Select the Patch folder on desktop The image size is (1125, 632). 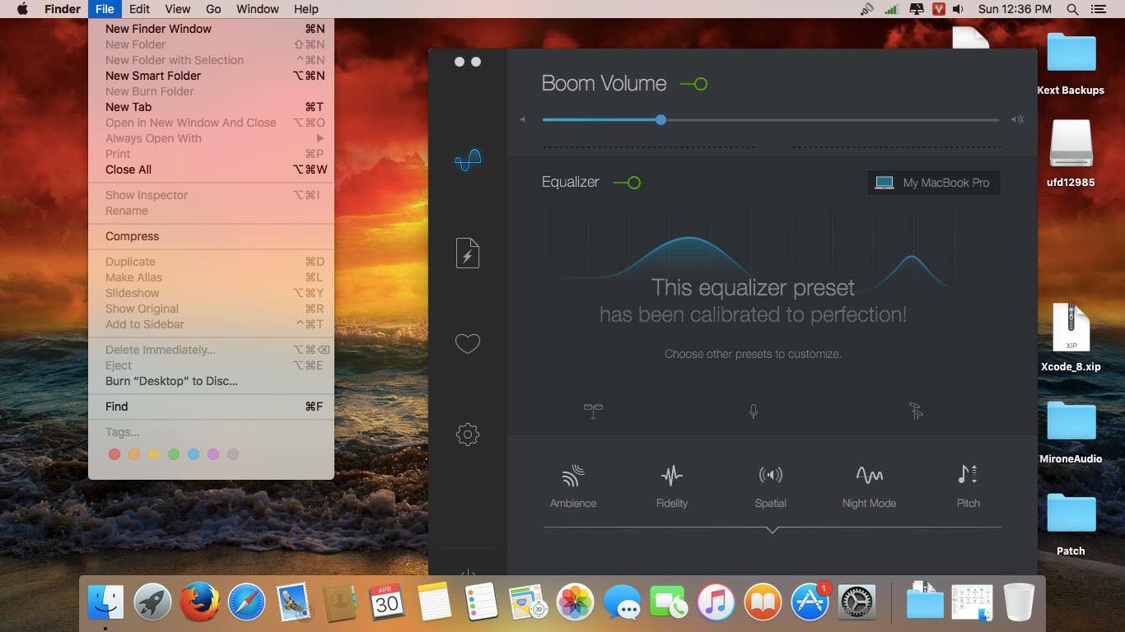pyautogui.click(x=1071, y=523)
